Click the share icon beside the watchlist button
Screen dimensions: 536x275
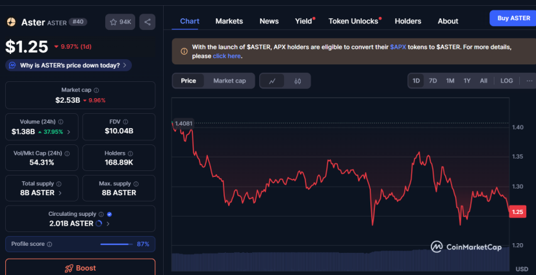(147, 22)
